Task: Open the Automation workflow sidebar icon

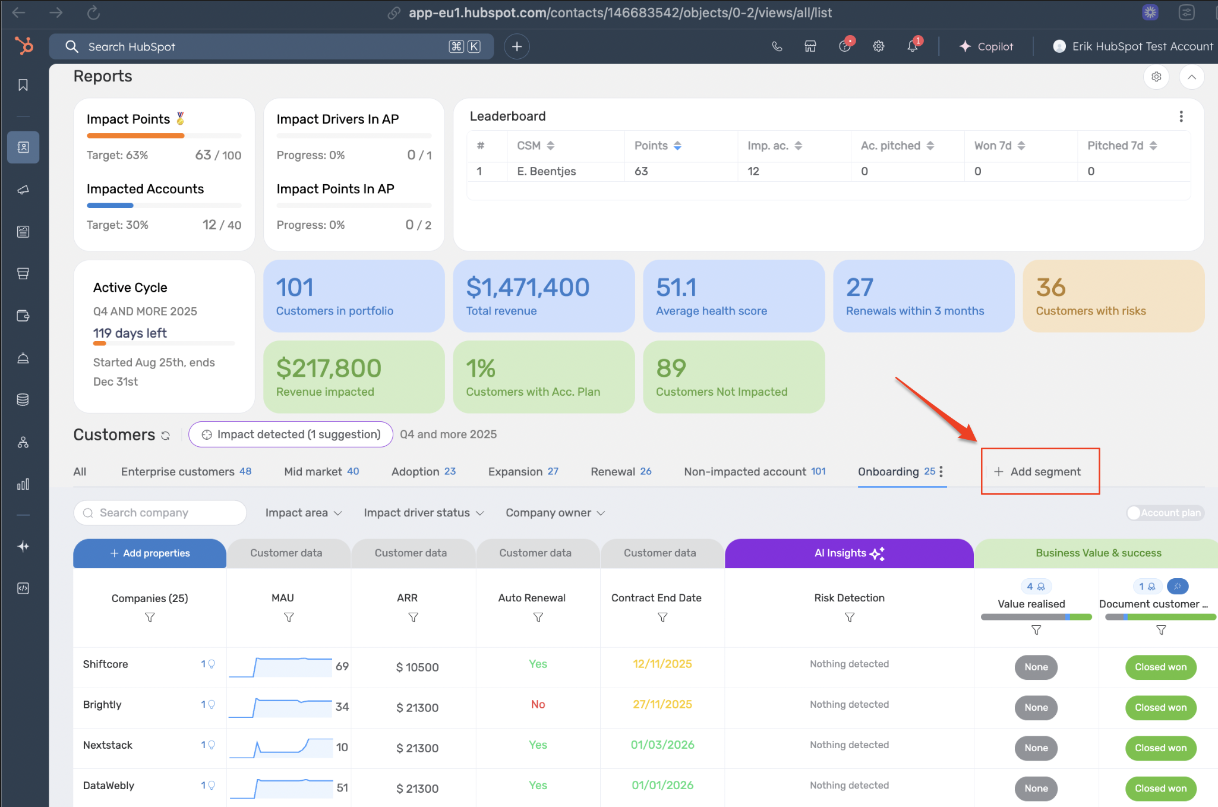Action: [x=23, y=442]
